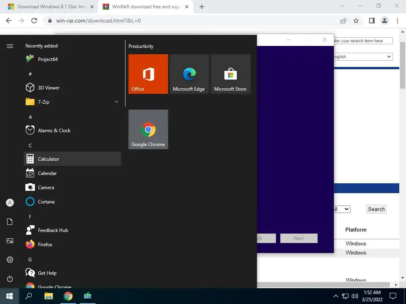
Task: Go forward in Chrome
Action: click(x=21, y=21)
